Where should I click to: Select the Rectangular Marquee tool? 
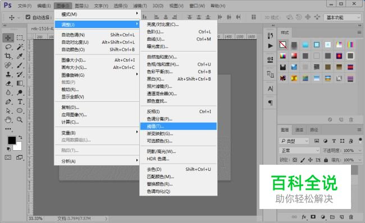[x=20, y=38]
